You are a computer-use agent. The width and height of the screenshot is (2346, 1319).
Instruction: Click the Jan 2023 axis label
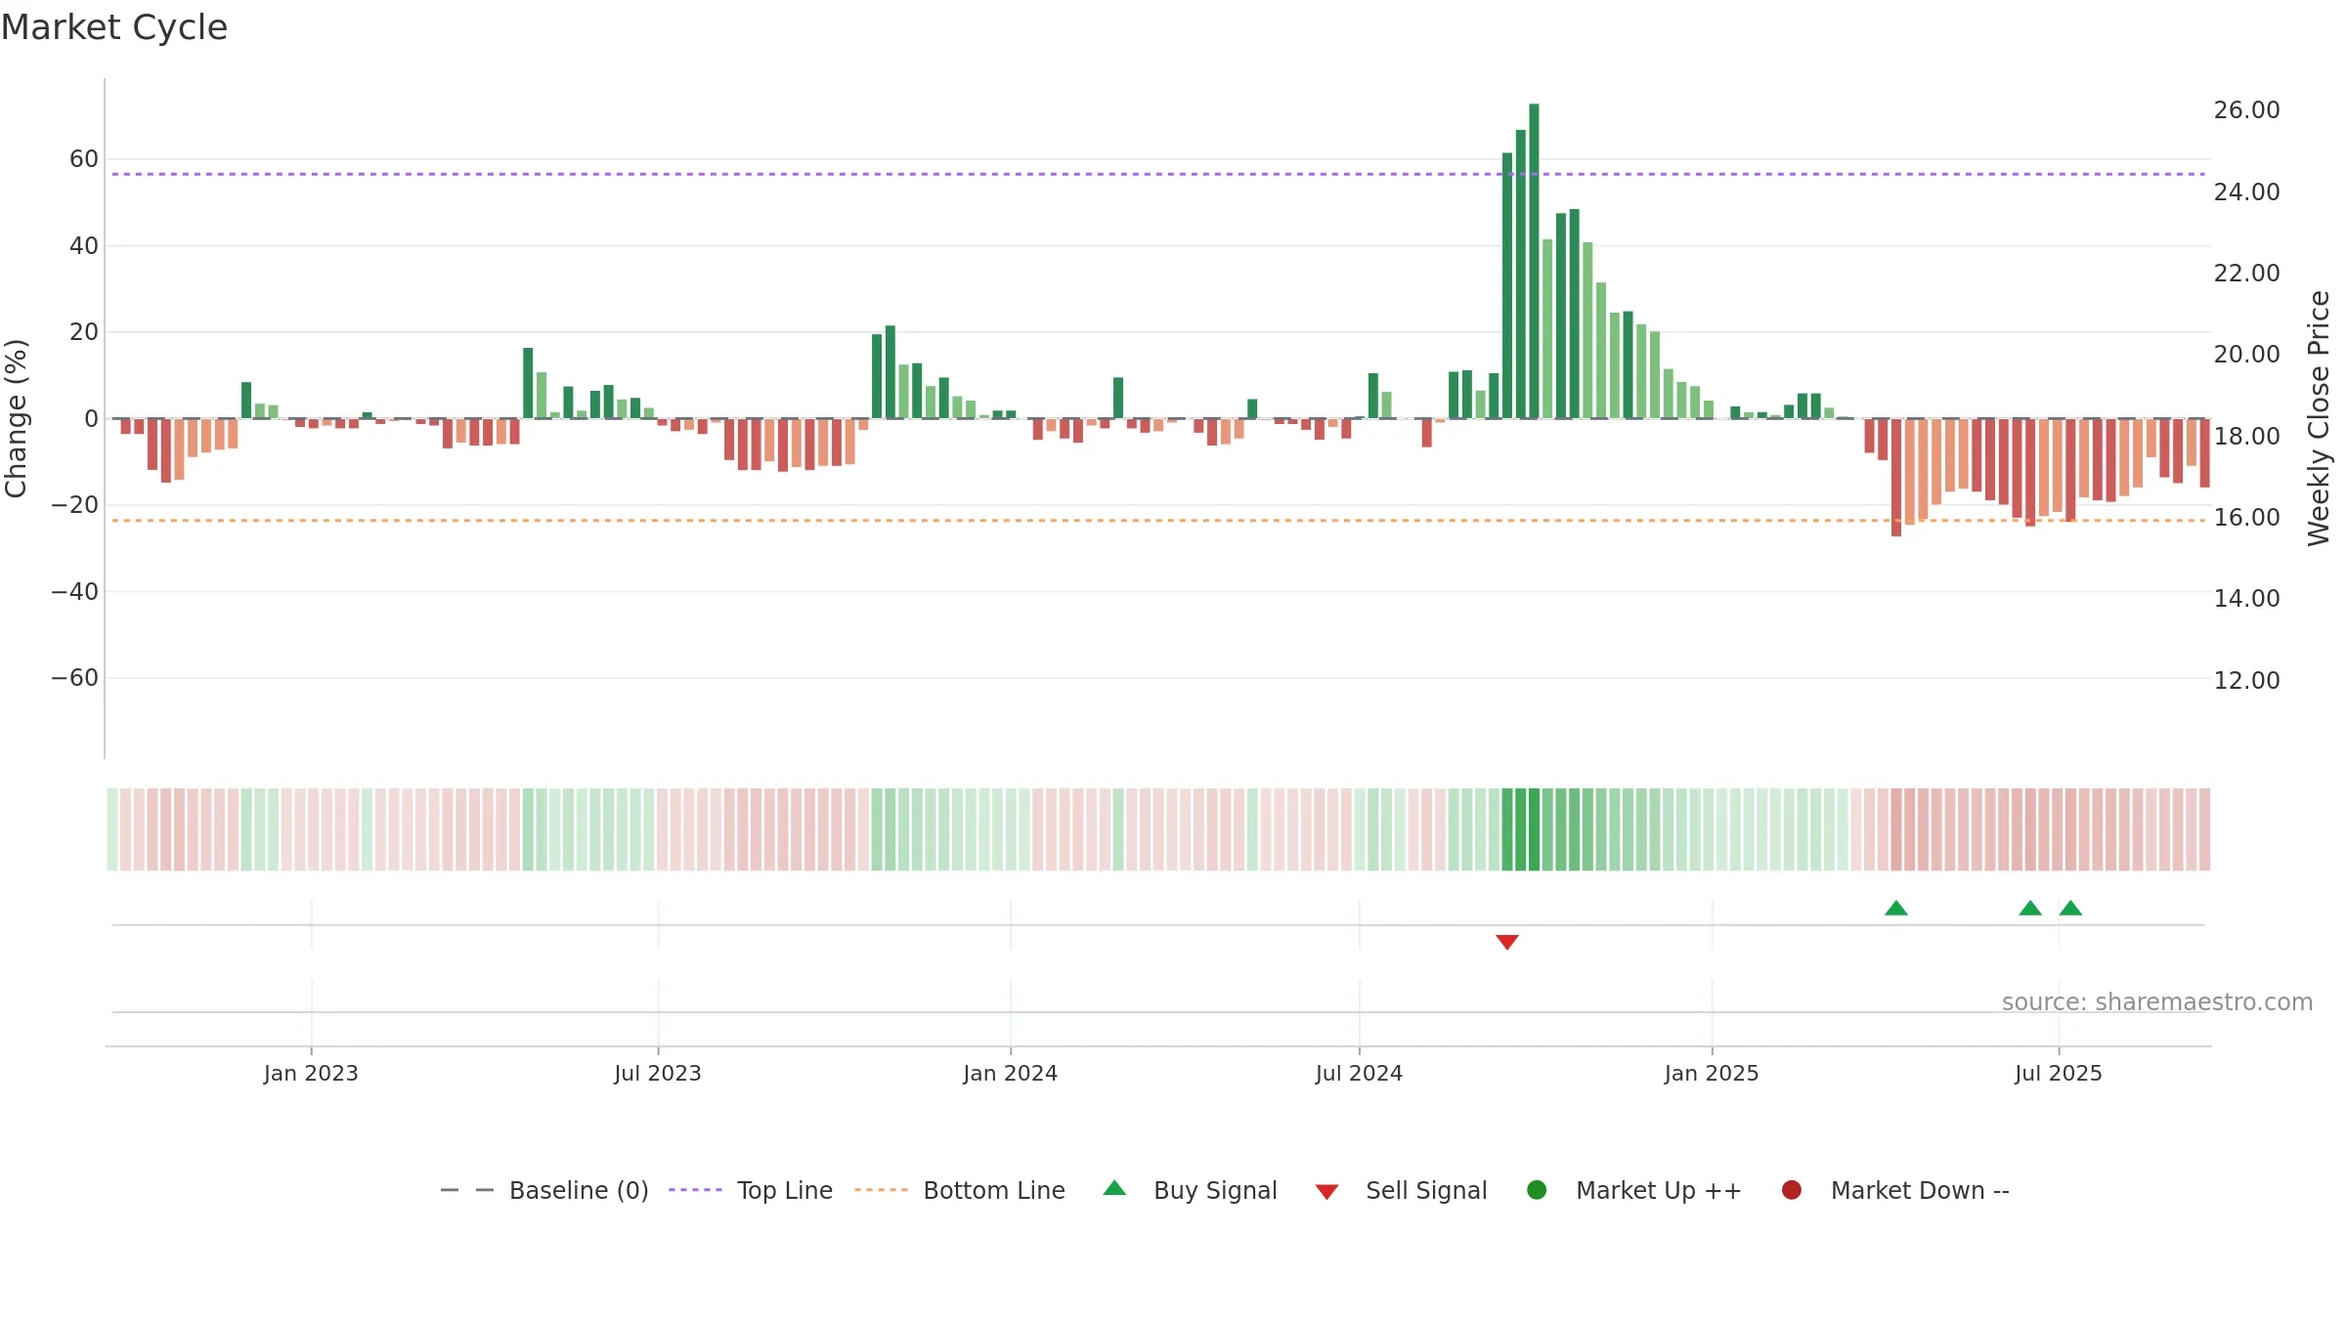311,1074
